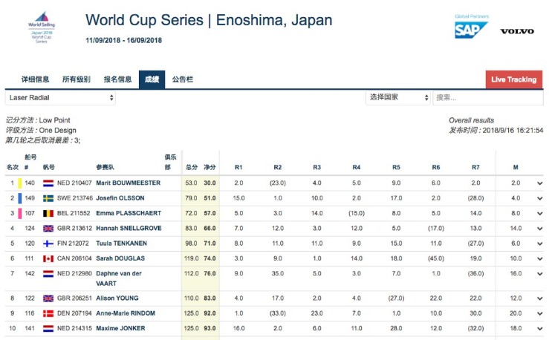Switch to the 公告栏 tab

click(x=183, y=79)
